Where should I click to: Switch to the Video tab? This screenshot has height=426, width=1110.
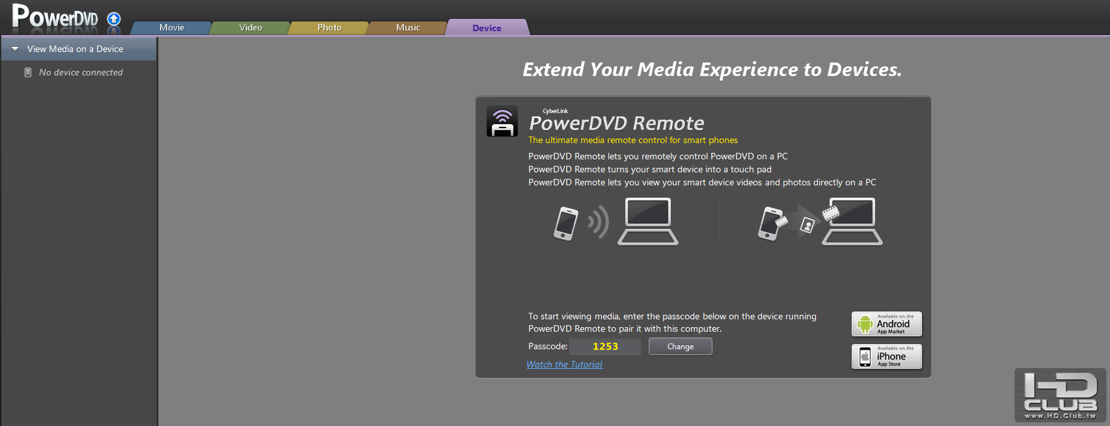click(x=250, y=27)
